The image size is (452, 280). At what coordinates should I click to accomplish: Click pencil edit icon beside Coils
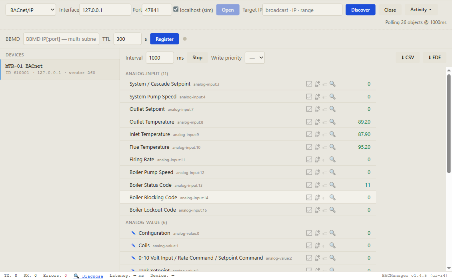tap(134, 245)
